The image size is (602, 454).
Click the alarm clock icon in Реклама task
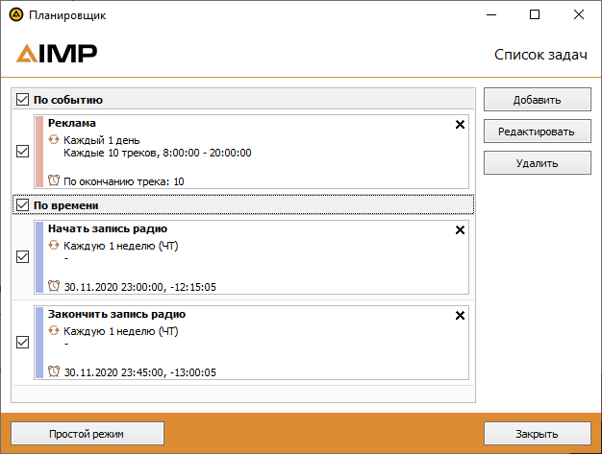click(54, 179)
